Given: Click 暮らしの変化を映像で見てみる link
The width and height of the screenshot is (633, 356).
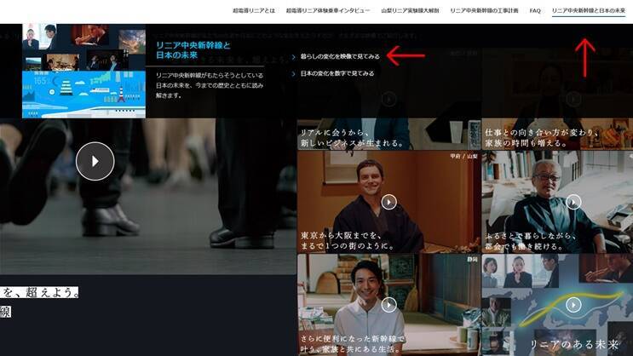Looking at the screenshot, I should coord(340,56).
